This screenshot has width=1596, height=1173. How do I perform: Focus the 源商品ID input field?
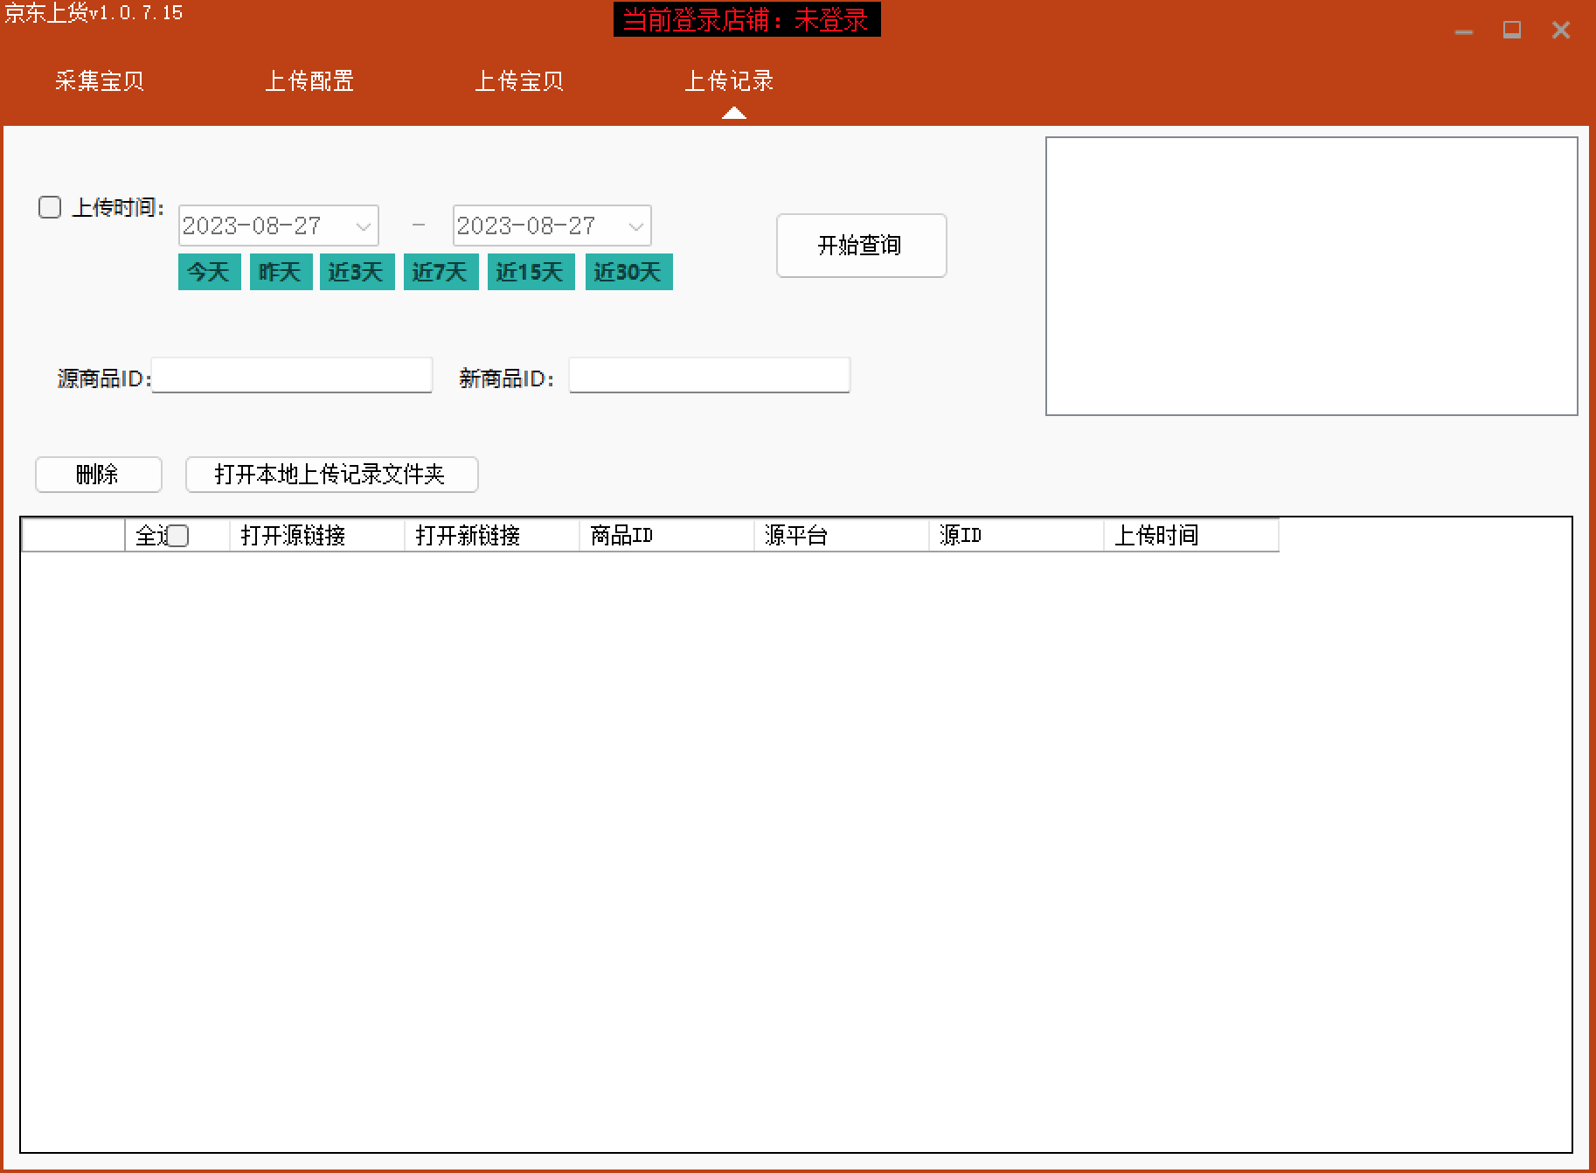292,375
